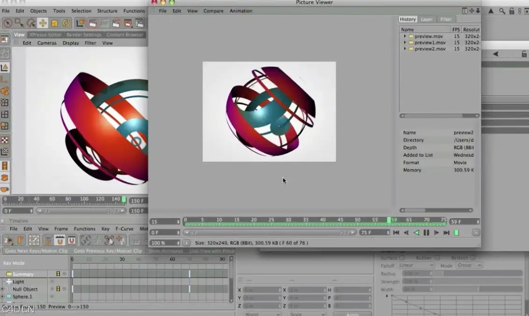529x316 pixels.
Task: Click main timeline green frame marker
Action: [x=124, y=200]
